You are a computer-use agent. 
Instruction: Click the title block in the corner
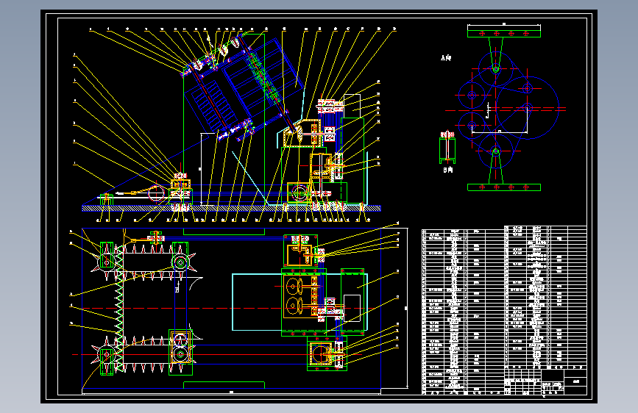tap(545, 381)
